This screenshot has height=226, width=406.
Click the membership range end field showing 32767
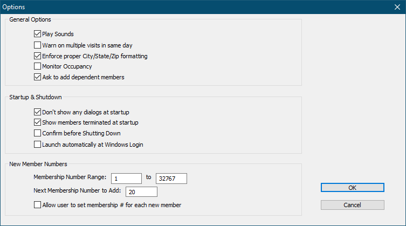[x=171, y=179]
